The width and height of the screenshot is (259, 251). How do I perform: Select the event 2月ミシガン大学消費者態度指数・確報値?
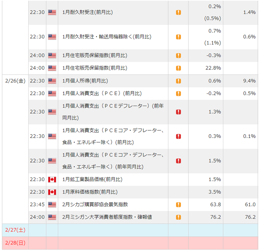pos(107,217)
